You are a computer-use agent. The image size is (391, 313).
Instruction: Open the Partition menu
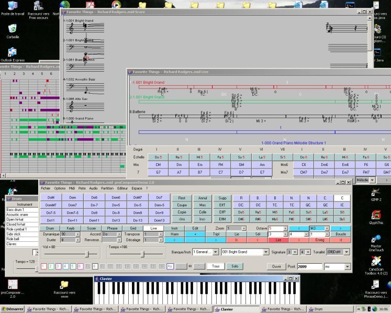pos(107,188)
